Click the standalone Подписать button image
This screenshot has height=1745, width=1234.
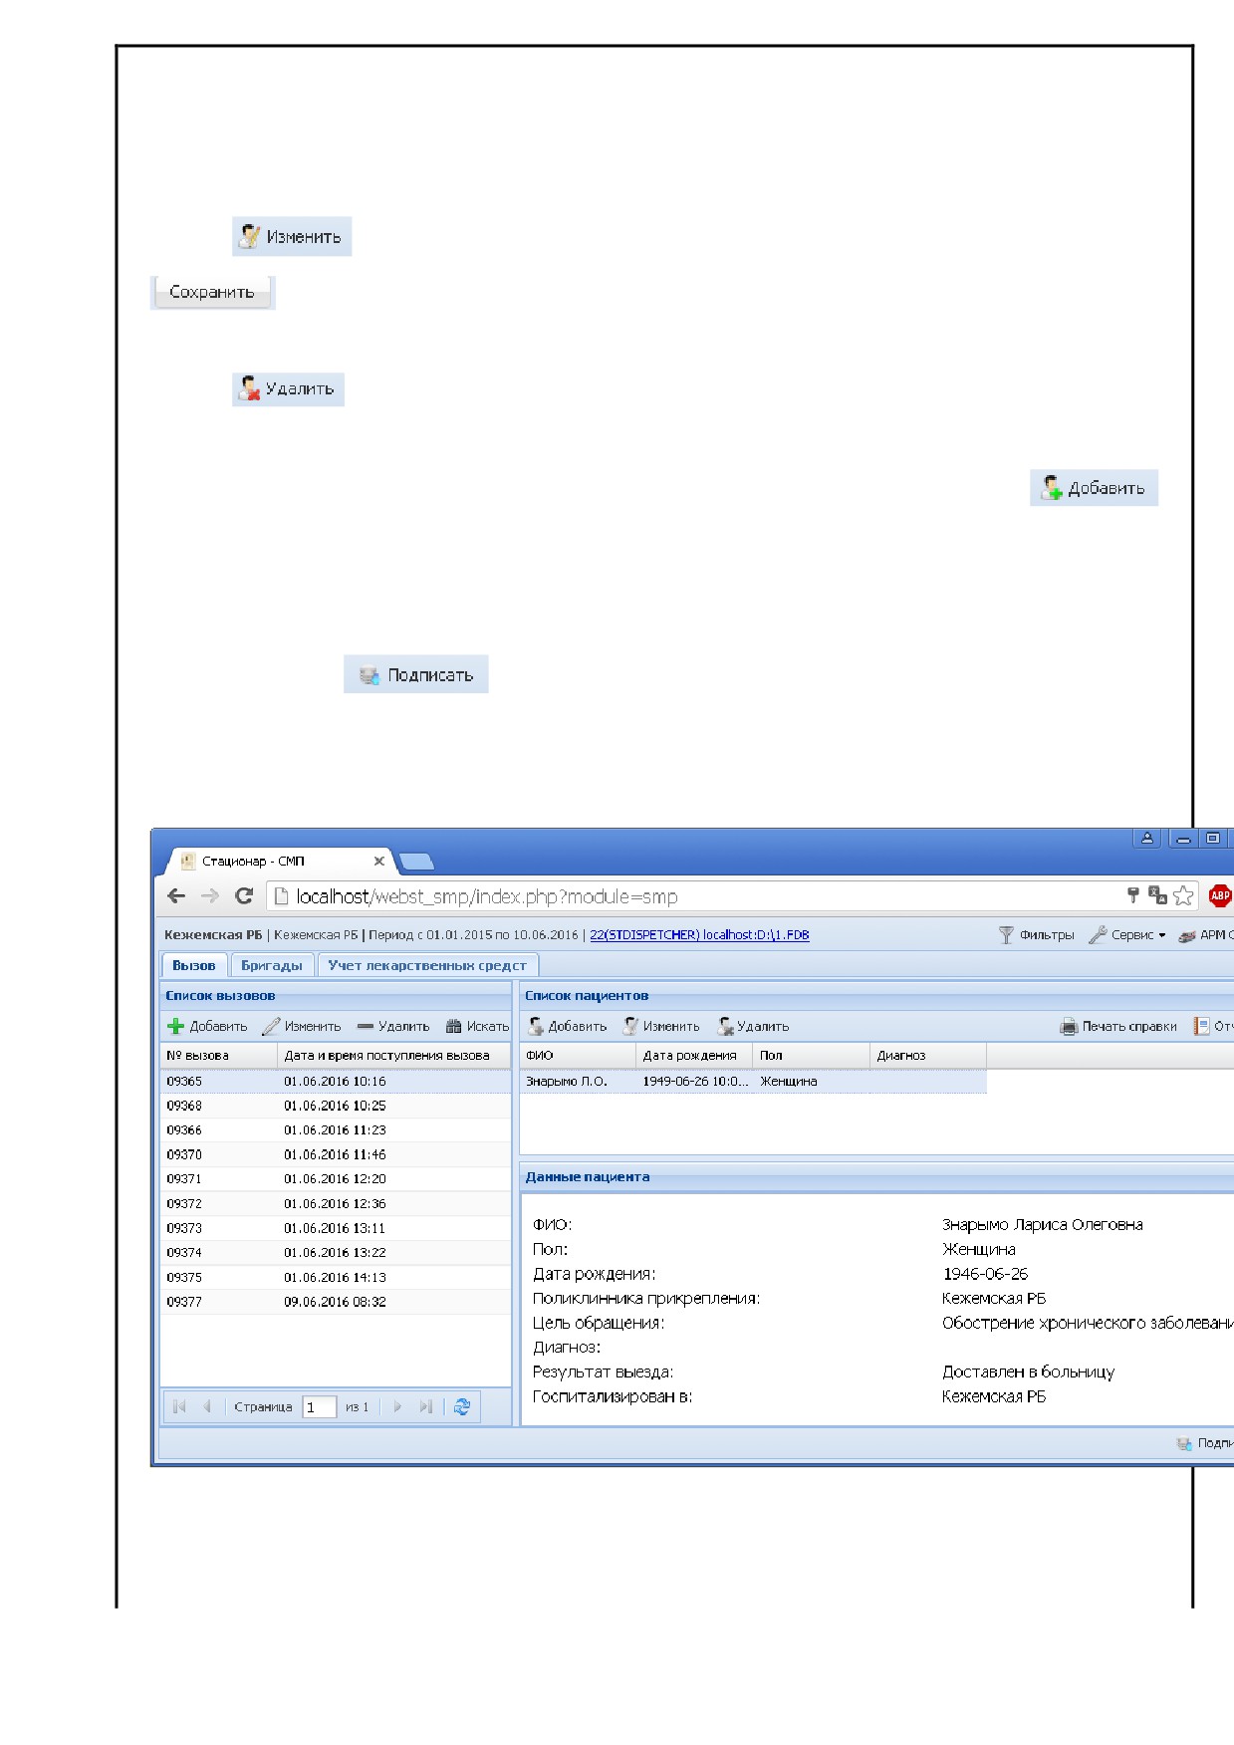tap(415, 674)
